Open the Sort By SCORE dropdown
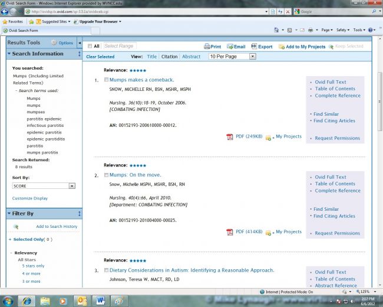This screenshot has height=307, width=383. [x=72, y=186]
